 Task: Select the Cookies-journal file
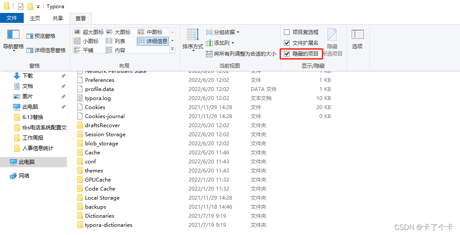click(105, 116)
